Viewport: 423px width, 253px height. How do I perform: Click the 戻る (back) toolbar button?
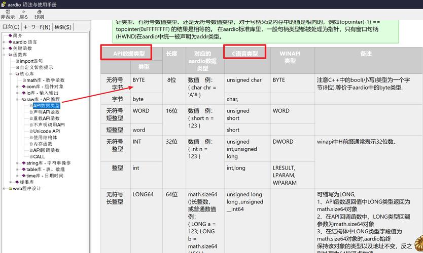pyautogui.click(x=23, y=15)
